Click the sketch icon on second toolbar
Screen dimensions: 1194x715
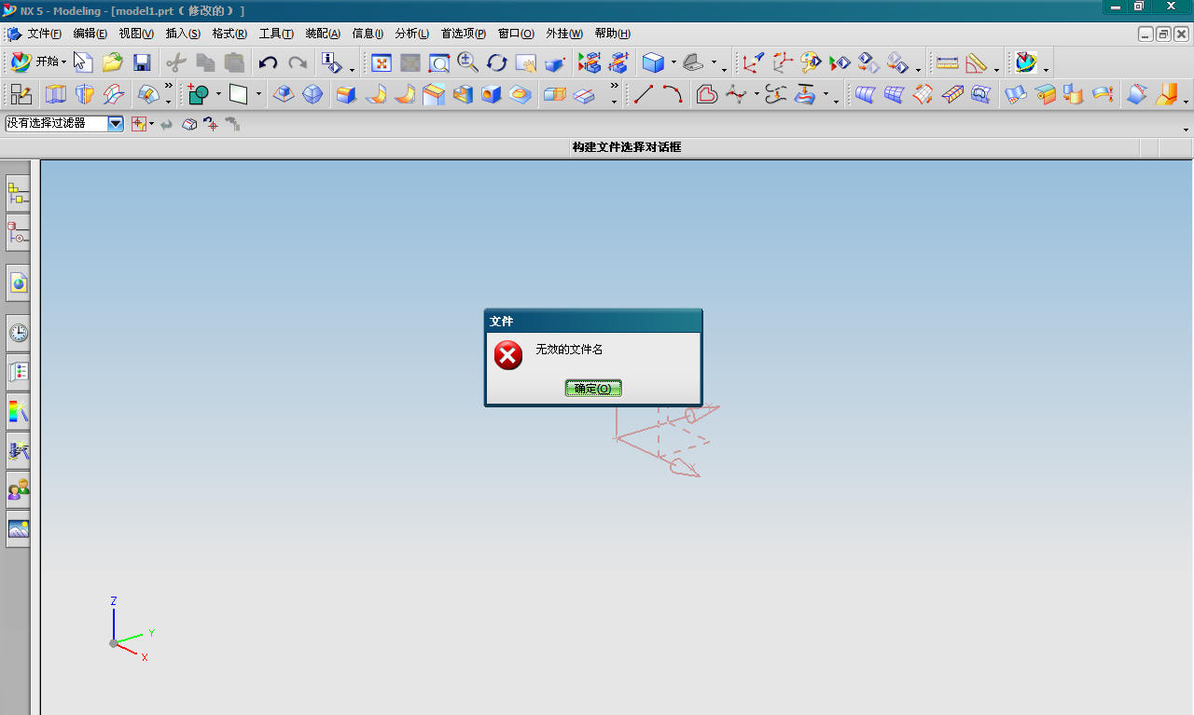tap(21, 94)
